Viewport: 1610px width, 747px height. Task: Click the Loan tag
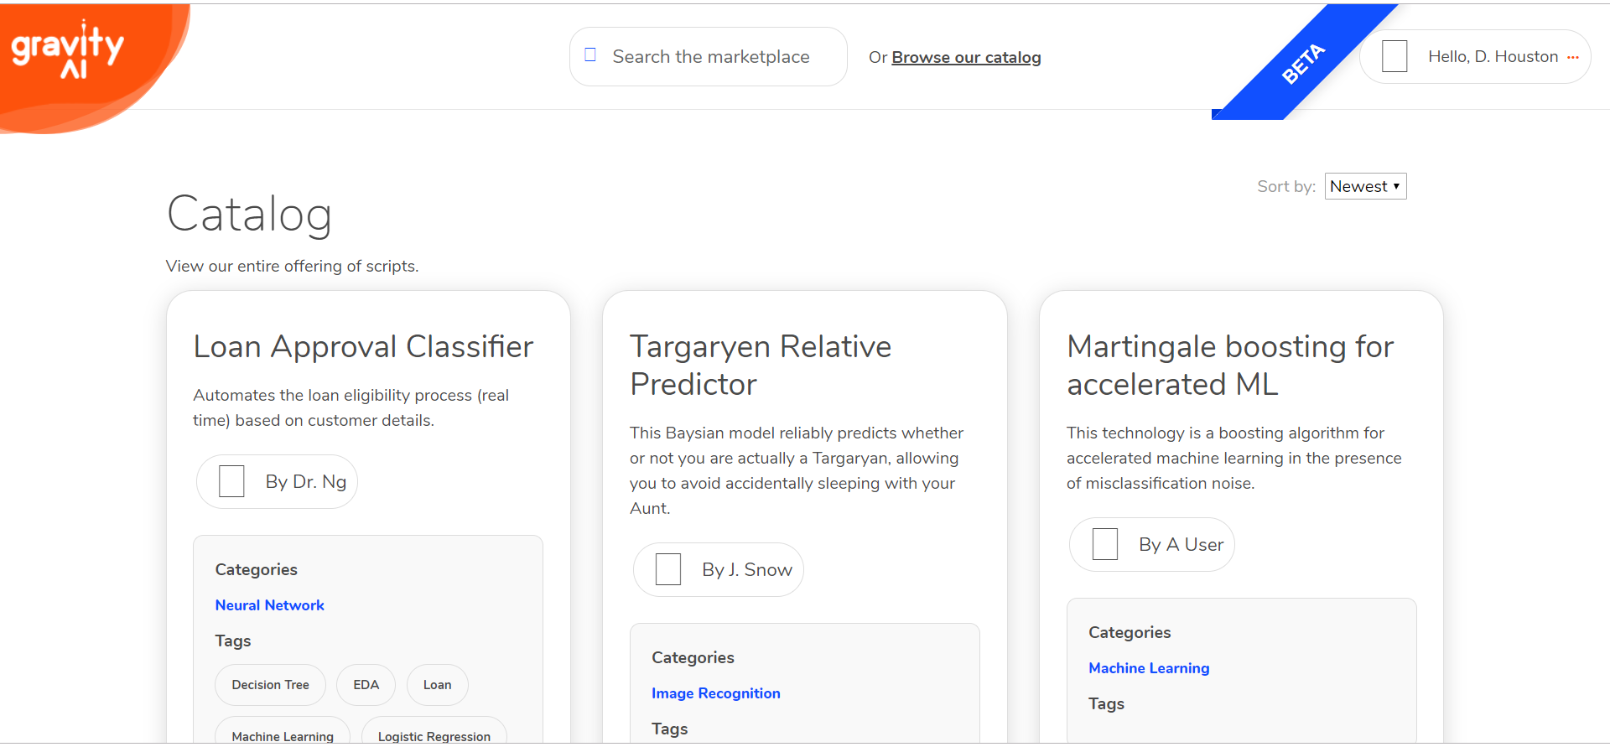[x=437, y=685]
